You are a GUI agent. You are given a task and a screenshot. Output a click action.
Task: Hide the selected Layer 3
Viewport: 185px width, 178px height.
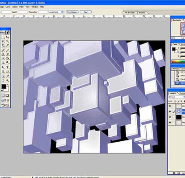coord(170,111)
